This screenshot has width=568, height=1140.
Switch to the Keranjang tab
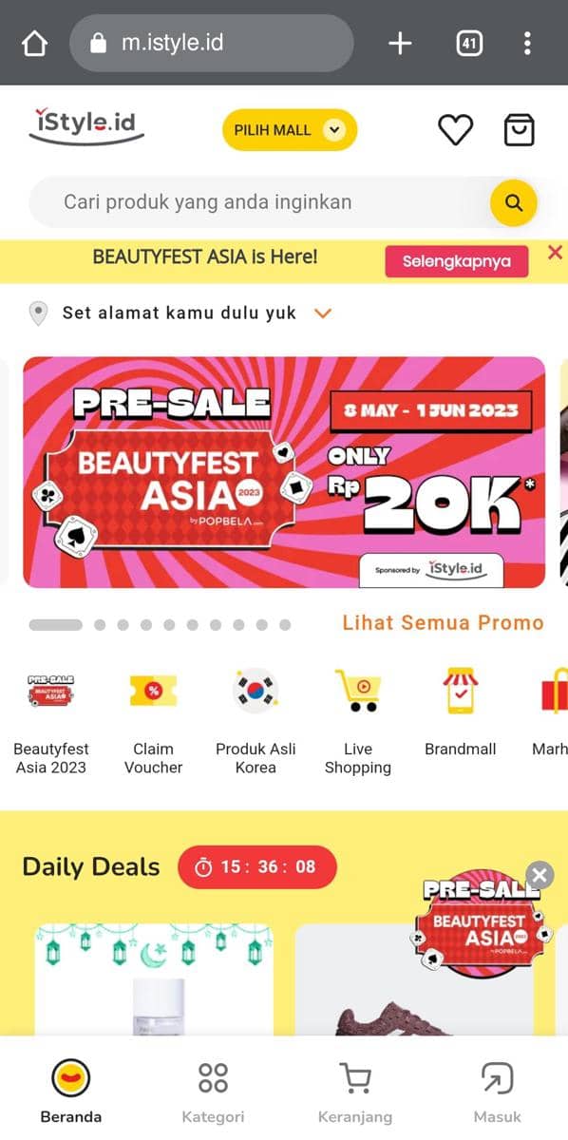355,1092
